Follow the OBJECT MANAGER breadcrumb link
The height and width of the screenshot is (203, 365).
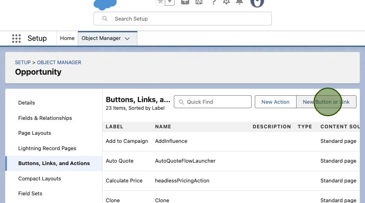tap(59, 63)
